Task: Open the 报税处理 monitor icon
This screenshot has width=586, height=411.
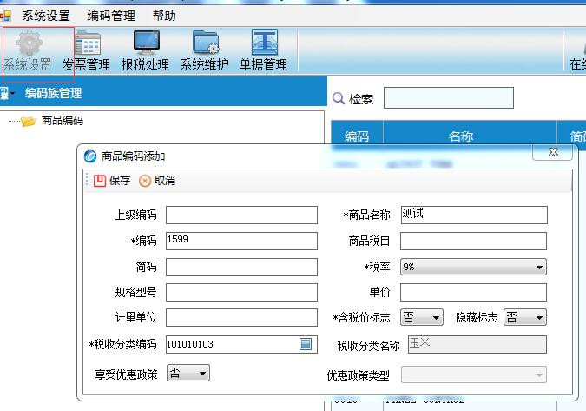Action: point(146,43)
